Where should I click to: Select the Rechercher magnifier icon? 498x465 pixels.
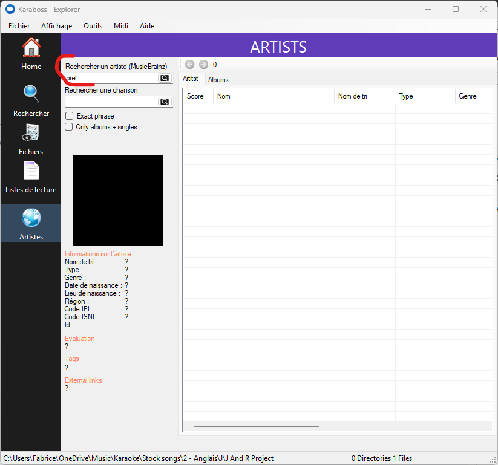31,94
